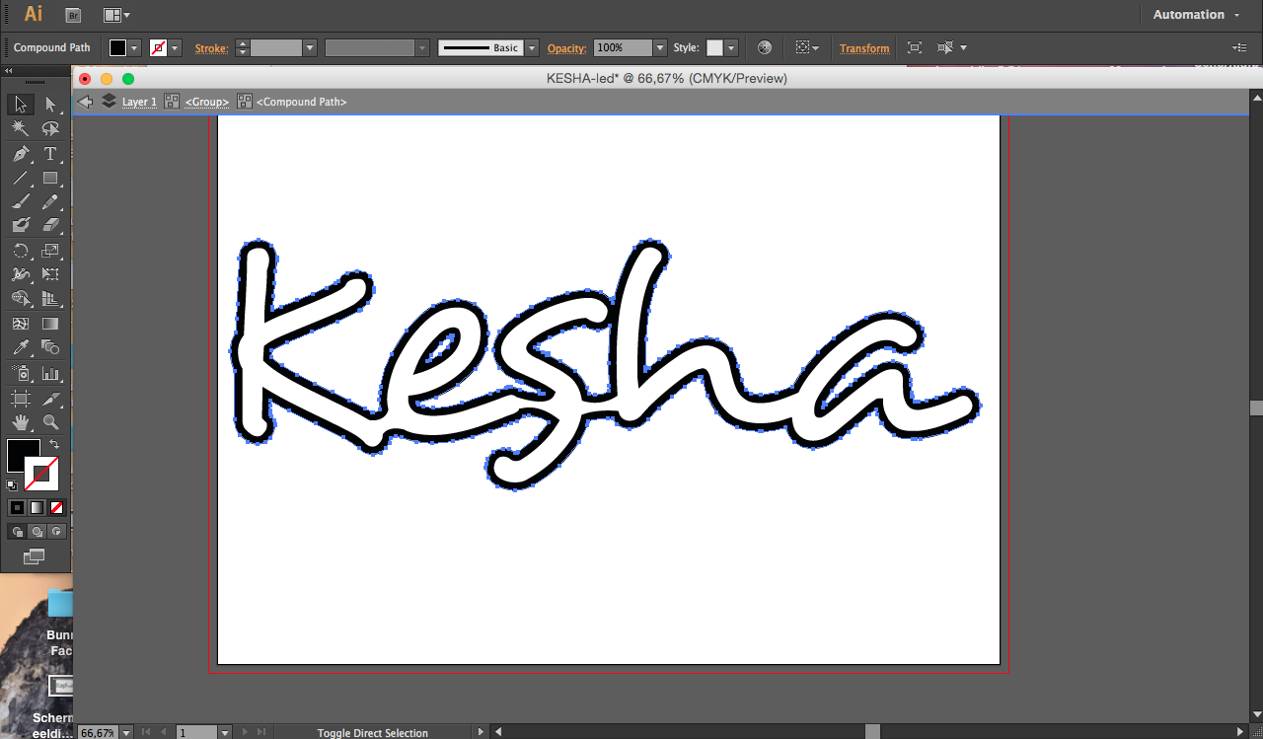The image size is (1263, 739).
Task: Choose the Gradient tool
Action: coord(50,324)
